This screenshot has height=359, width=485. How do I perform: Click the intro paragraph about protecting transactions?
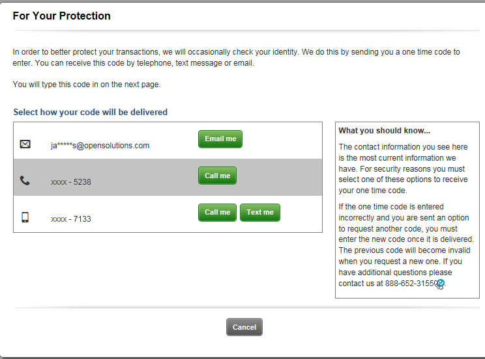(237, 57)
